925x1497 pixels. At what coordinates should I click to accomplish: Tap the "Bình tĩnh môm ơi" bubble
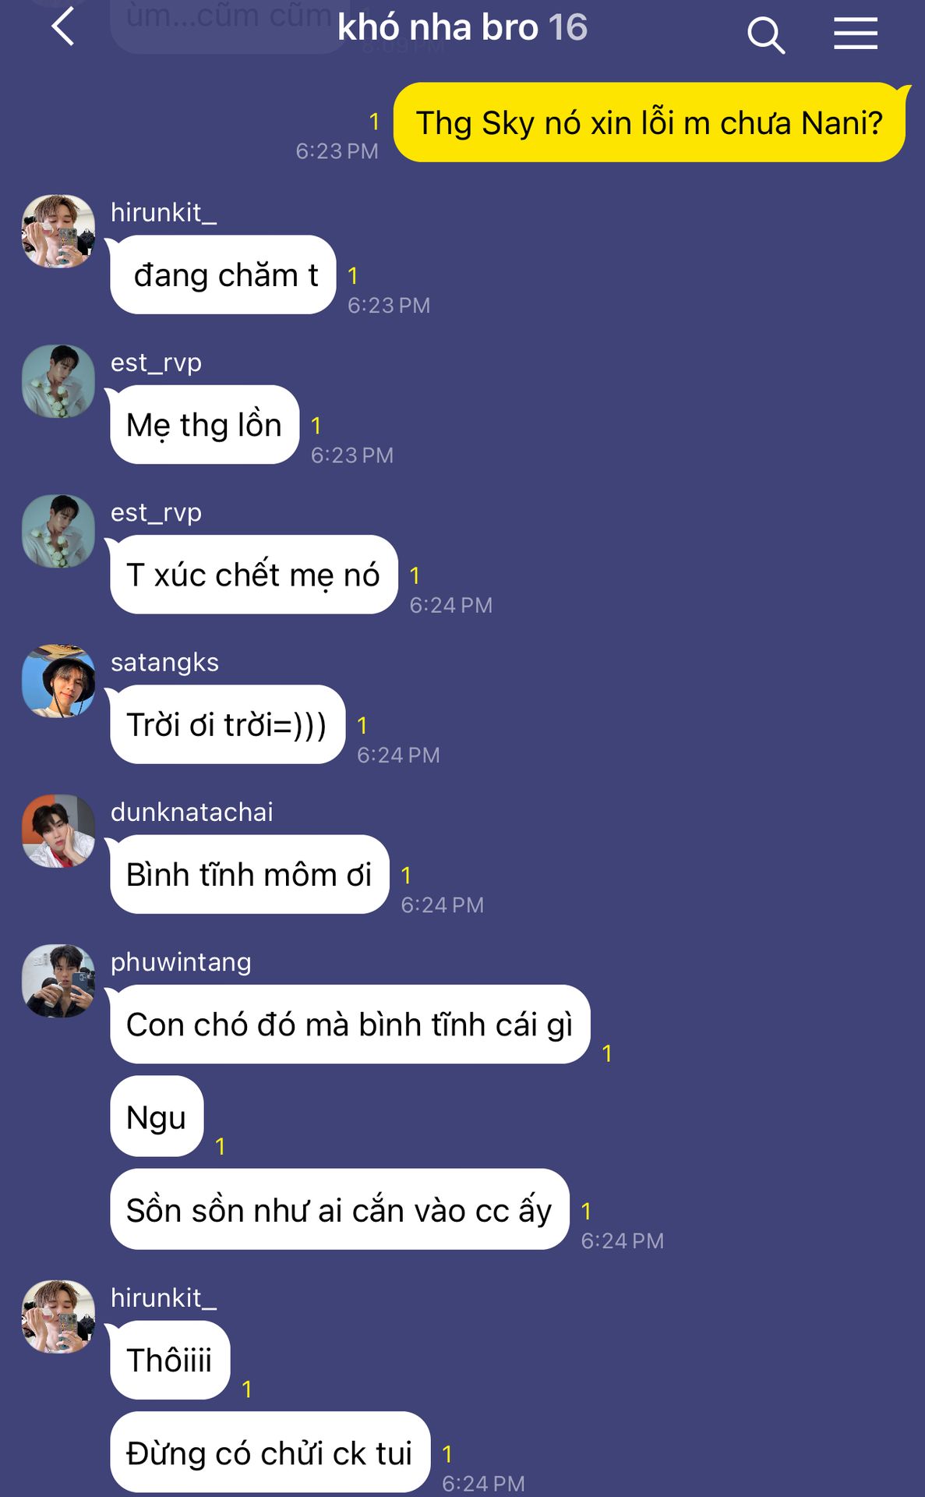(x=249, y=874)
